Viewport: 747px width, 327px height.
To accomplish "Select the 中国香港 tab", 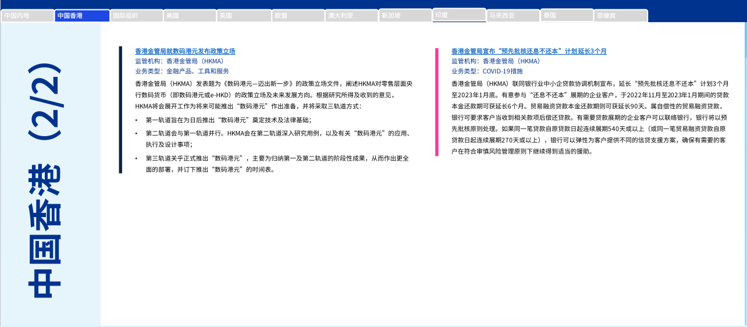I will point(82,16).
